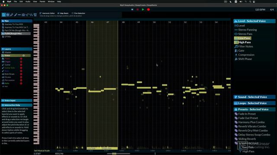Unmute the Guitar layer red button

[21, 65]
